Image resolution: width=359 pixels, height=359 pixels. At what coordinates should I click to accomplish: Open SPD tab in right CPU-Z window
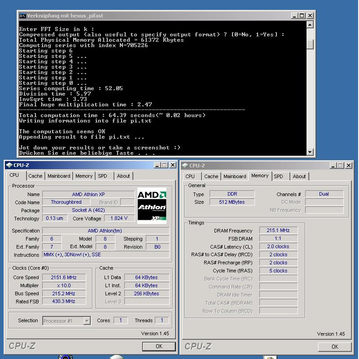coord(278,176)
